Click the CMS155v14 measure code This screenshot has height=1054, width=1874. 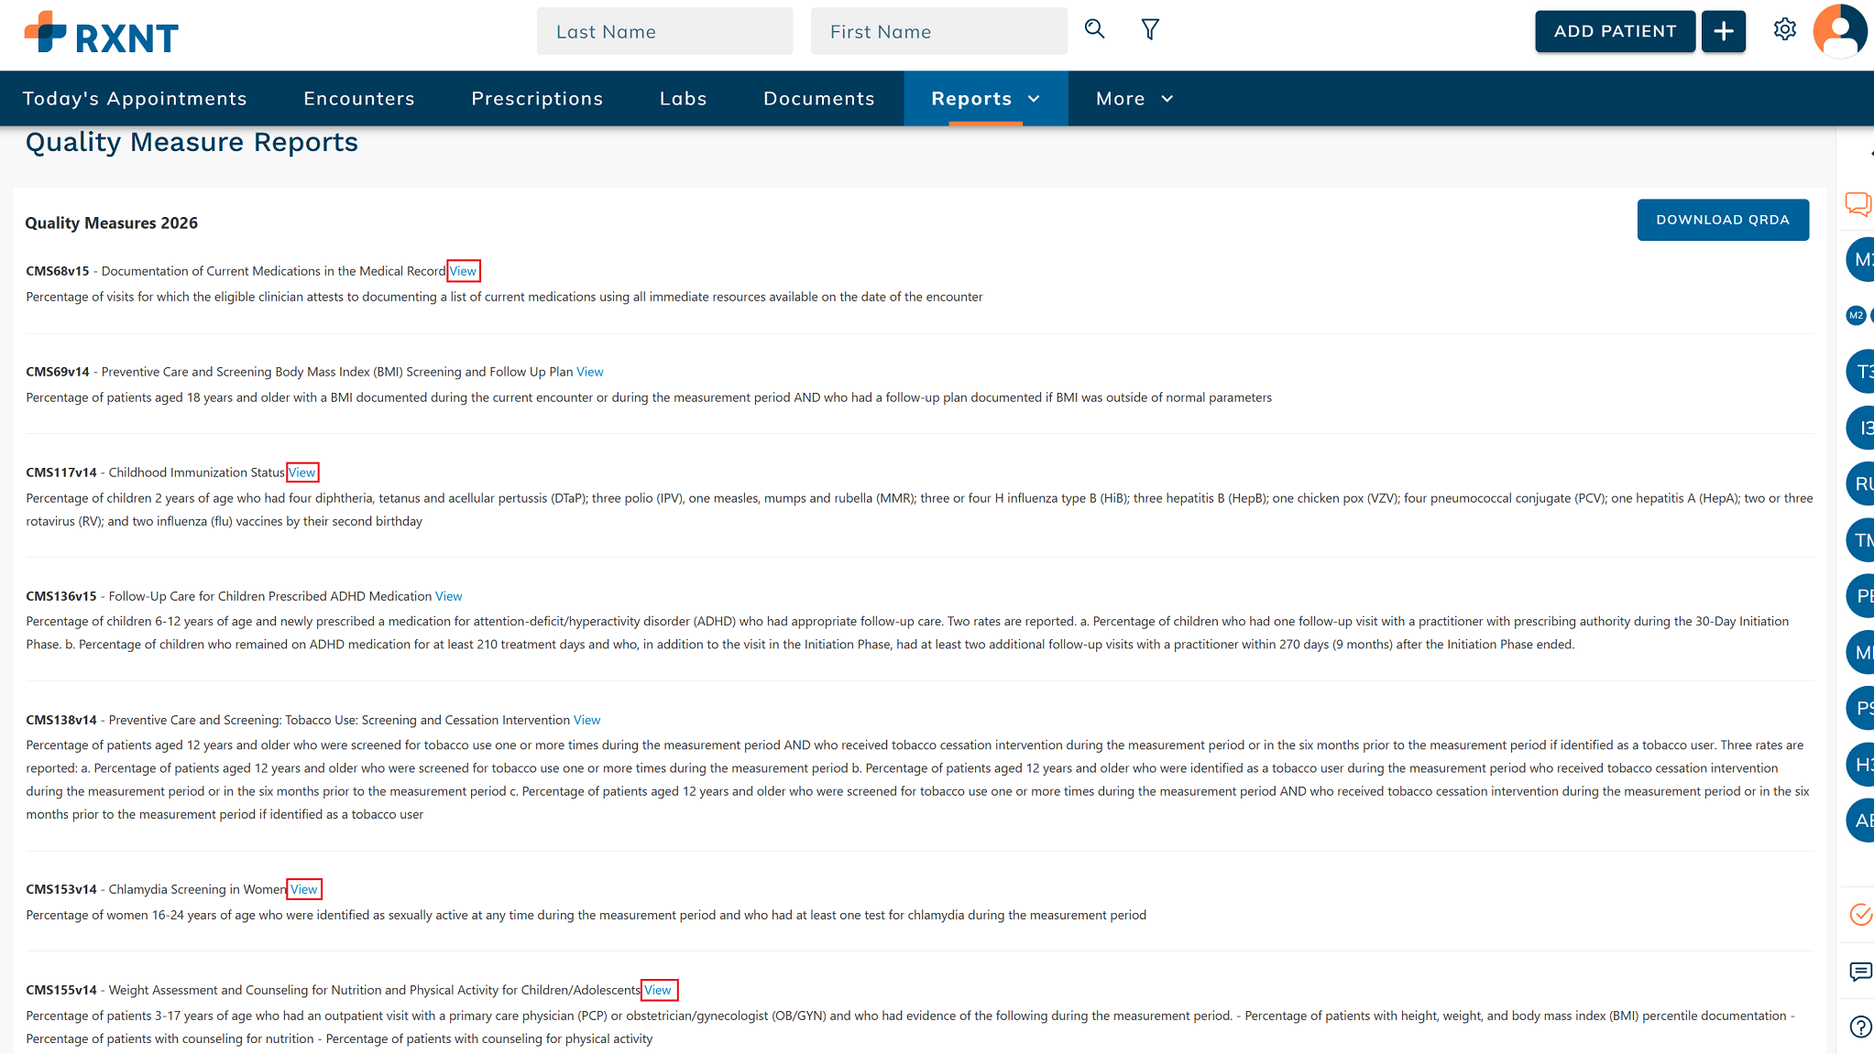pos(61,990)
